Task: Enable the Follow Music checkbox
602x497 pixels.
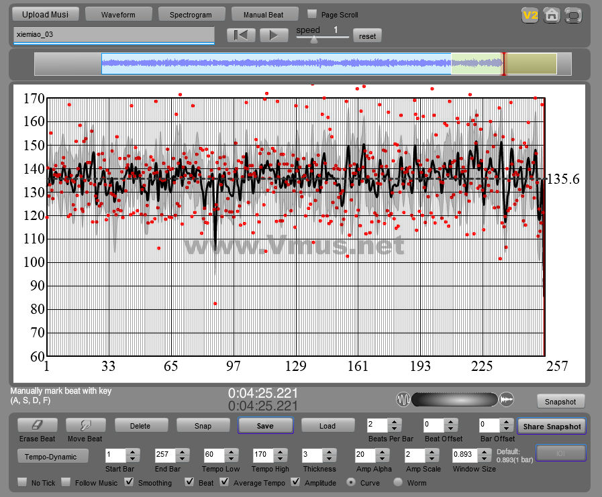Action: point(66,482)
